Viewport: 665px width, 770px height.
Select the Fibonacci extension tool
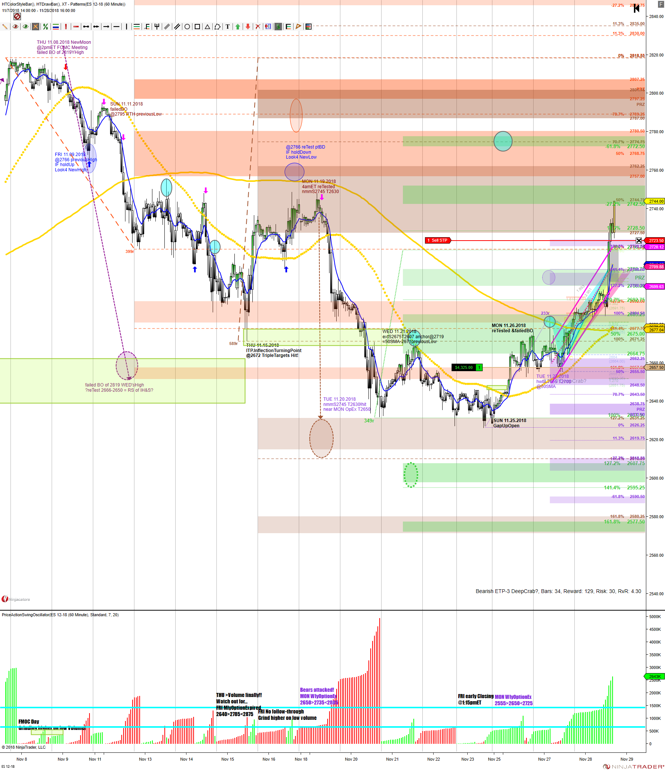coord(147,27)
